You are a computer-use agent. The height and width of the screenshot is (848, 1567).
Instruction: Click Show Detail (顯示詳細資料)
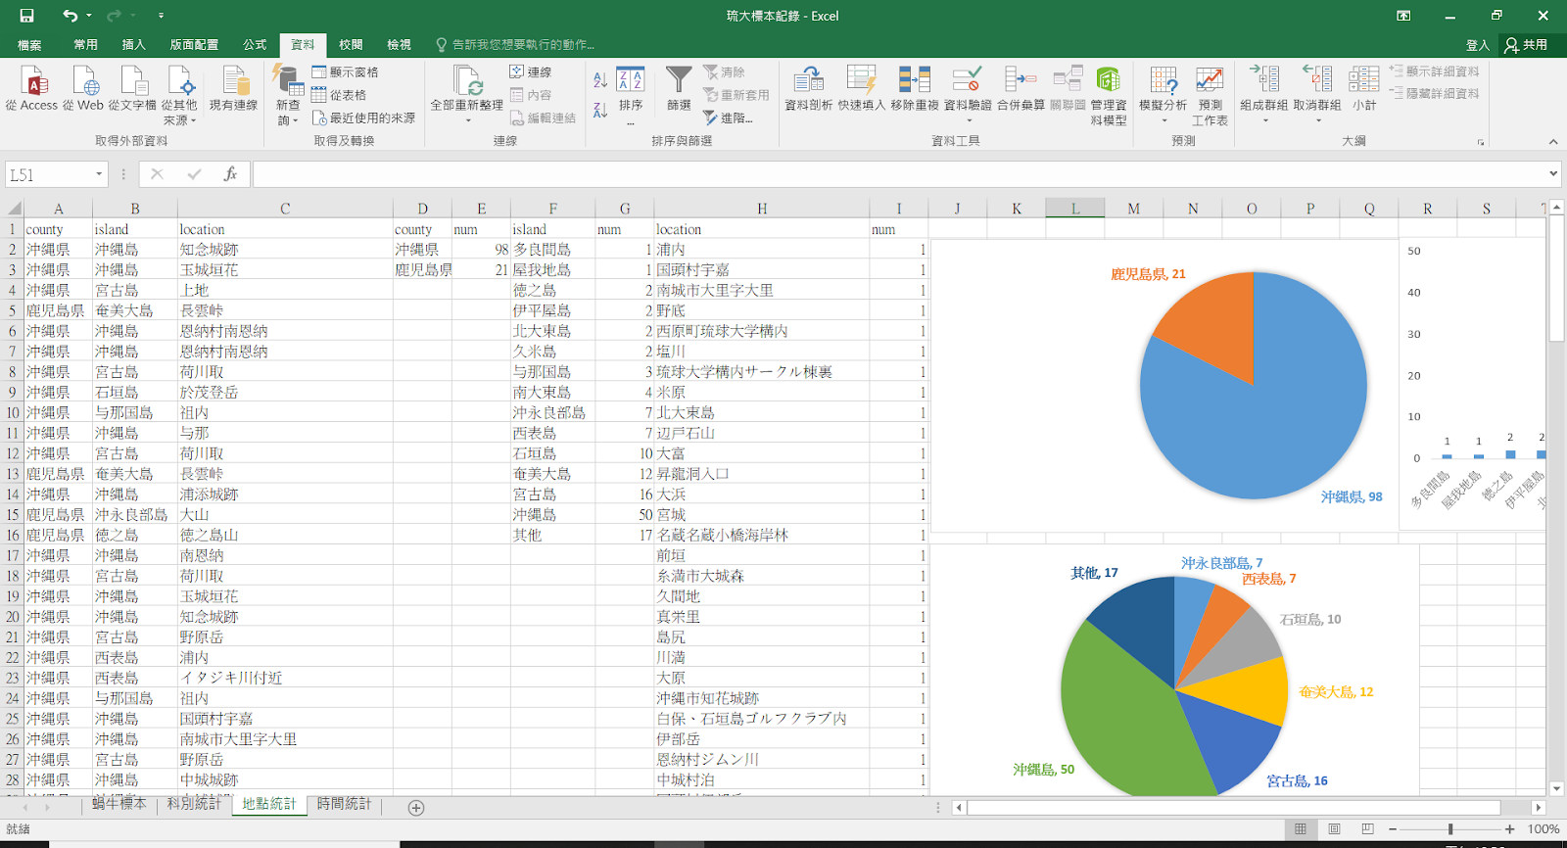(1435, 71)
